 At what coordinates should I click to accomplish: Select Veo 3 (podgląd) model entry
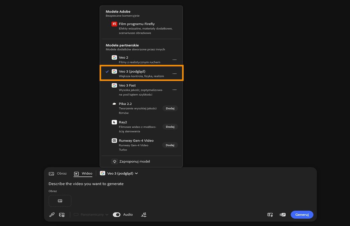point(141,73)
